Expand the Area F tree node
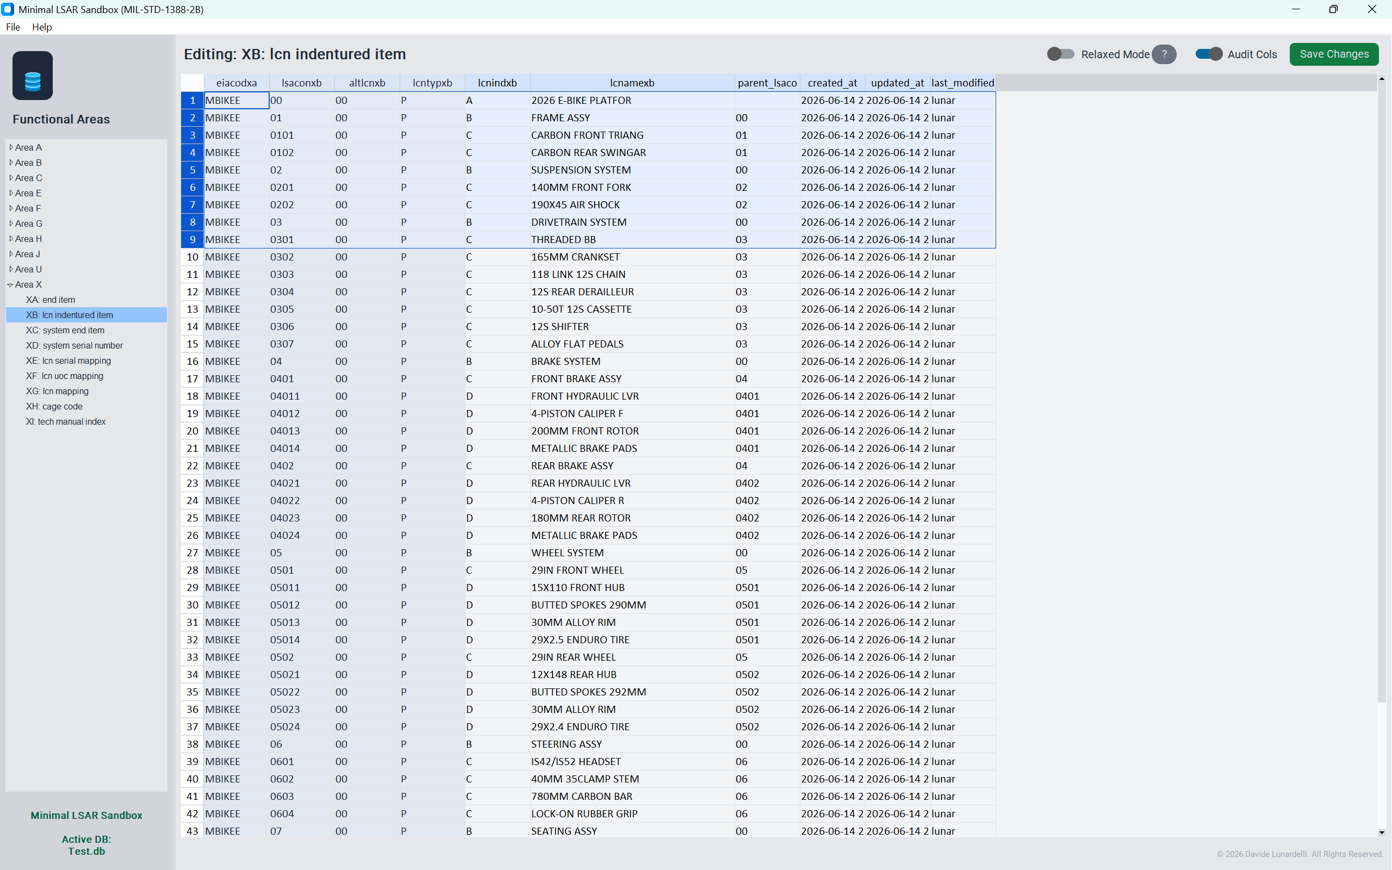 tap(11, 208)
